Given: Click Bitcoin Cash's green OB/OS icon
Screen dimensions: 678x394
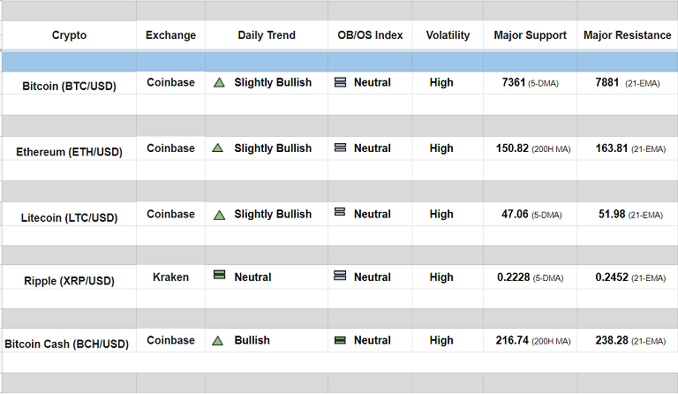Looking at the screenshot, I should [340, 341].
